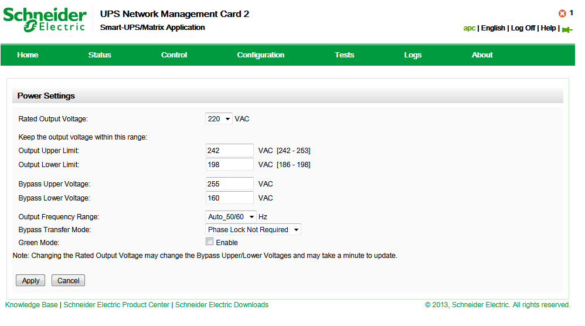Click the red alarm status icon
Screen dimensions: 585x326
(562, 13)
